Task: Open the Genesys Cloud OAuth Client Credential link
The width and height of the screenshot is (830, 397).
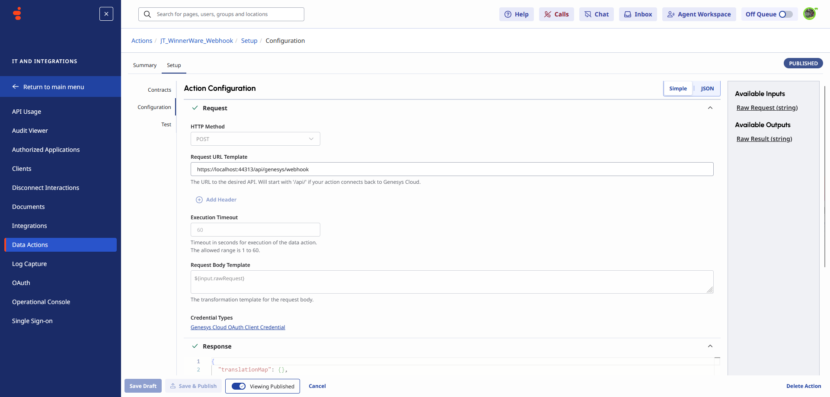Action: [238, 327]
